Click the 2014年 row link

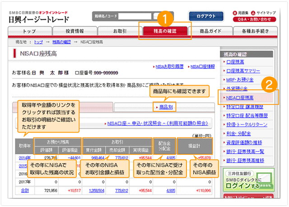[25, 158]
